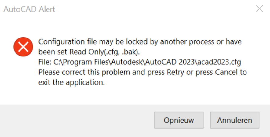This screenshot has width=270, height=137.
Task: Click "exit the application" text line
Action: tap(71, 83)
